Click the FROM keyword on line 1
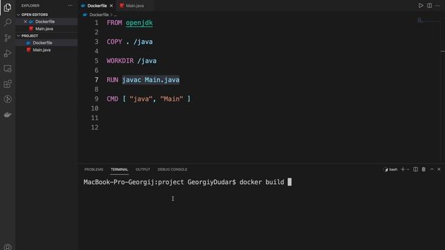Viewport: 445px width, 250px height. (114, 23)
